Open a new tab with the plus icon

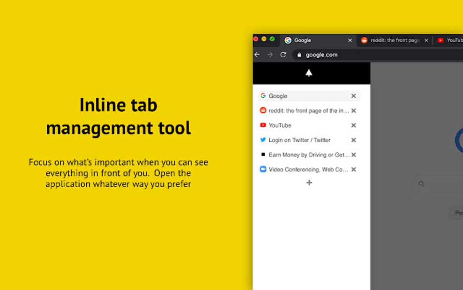pyautogui.click(x=309, y=183)
